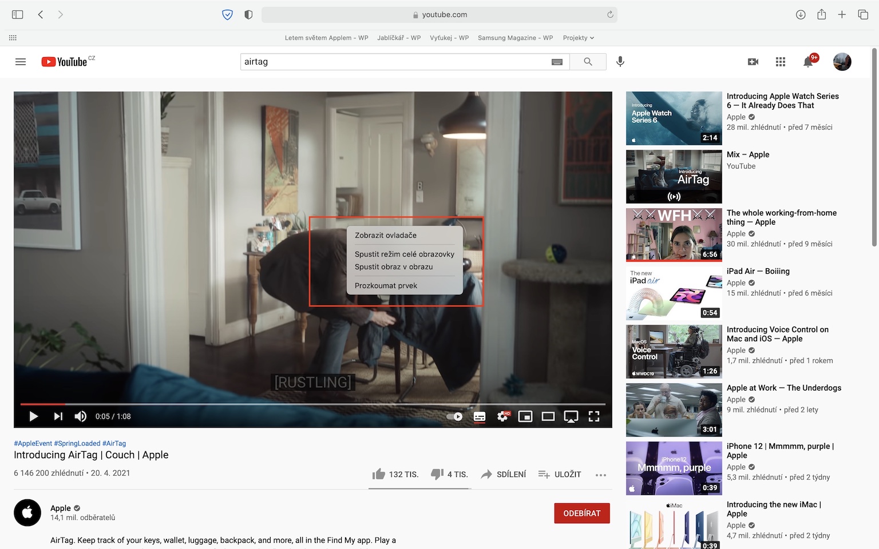
Task: Click the search magnifier button
Action: [x=588, y=62]
